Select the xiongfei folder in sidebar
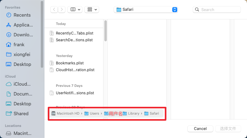 (x=22, y=55)
